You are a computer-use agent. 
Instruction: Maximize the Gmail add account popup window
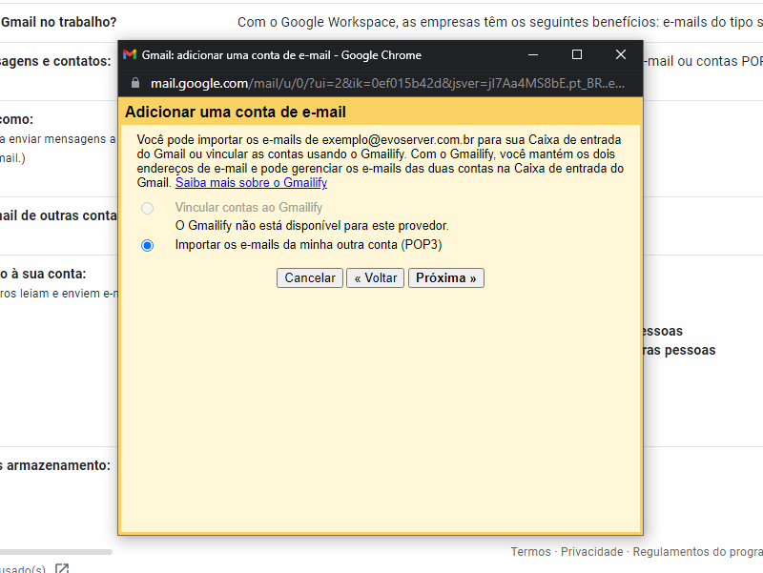pyautogui.click(x=577, y=54)
